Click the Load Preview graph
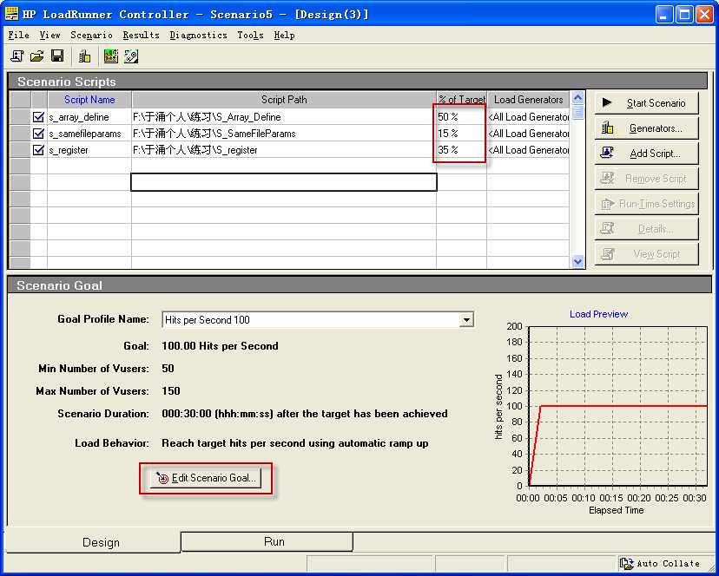The width and height of the screenshot is (719, 576). (617, 406)
